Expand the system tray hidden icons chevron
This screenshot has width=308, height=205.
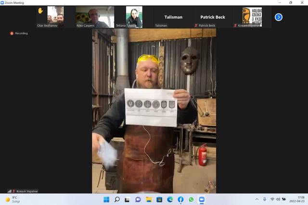click(x=257, y=199)
